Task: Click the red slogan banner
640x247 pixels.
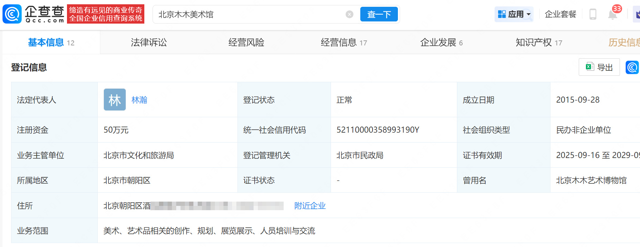Action: click(106, 14)
